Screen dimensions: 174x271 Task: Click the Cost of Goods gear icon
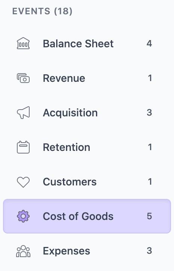coord(23,216)
